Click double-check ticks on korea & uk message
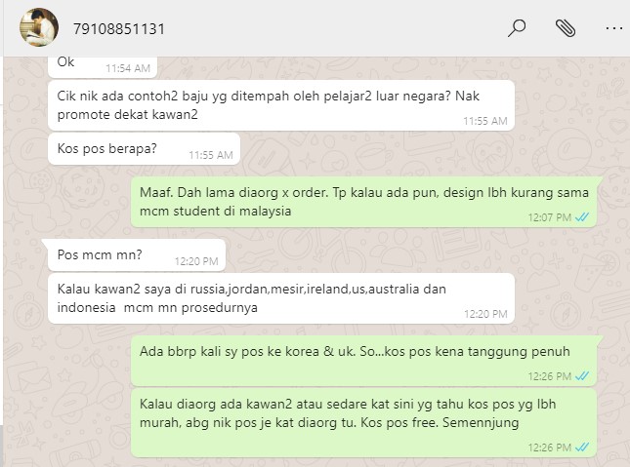The height and width of the screenshot is (467, 630). pos(582,376)
